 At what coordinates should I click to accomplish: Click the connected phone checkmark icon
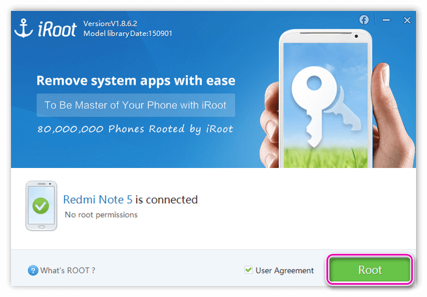click(x=41, y=206)
